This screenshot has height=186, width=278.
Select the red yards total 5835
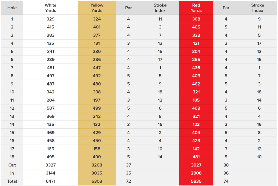pos(196,181)
